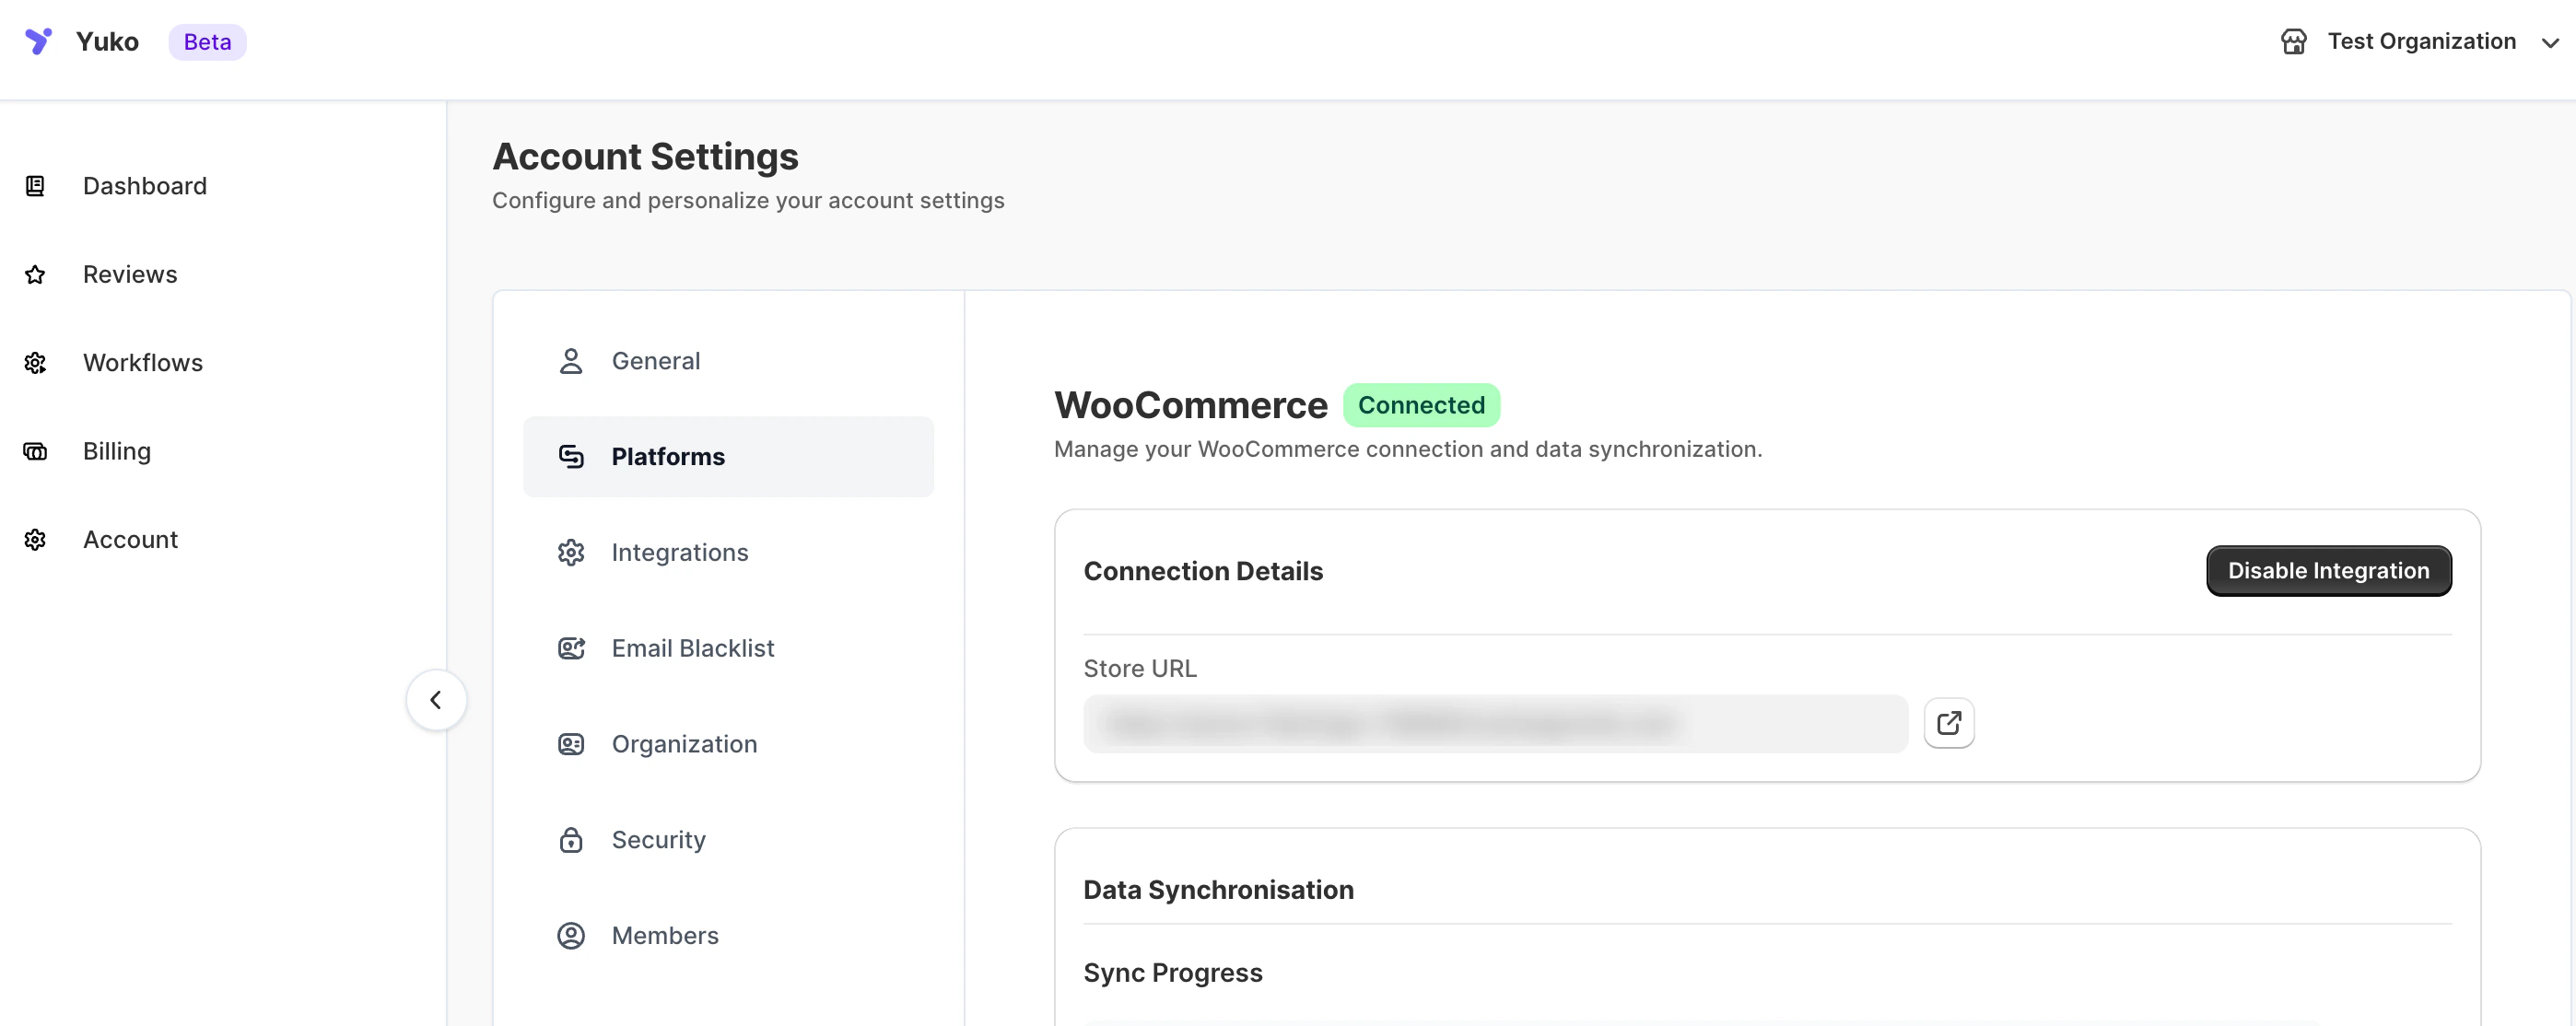Click the Disable Integration button
Viewport: 2576px width, 1026px height.
point(2329,571)
